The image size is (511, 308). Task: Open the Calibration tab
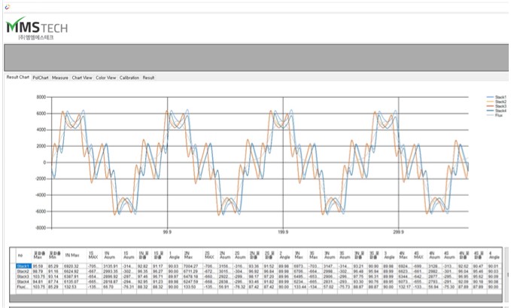[129, 77]
